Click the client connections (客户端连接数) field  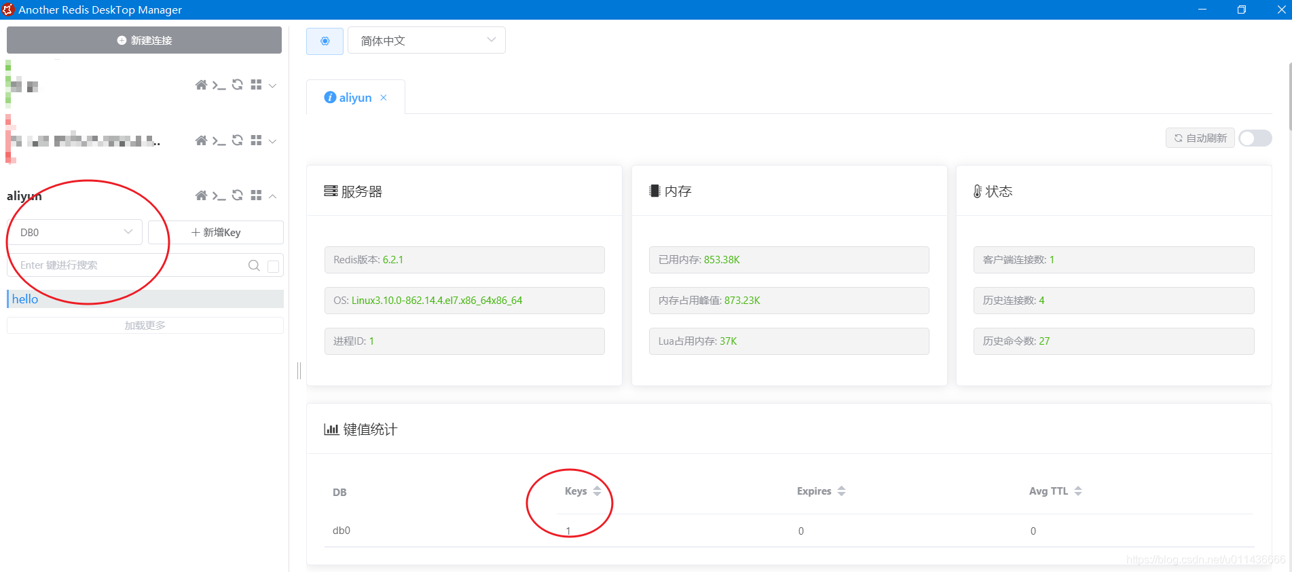coord(1113,260)
